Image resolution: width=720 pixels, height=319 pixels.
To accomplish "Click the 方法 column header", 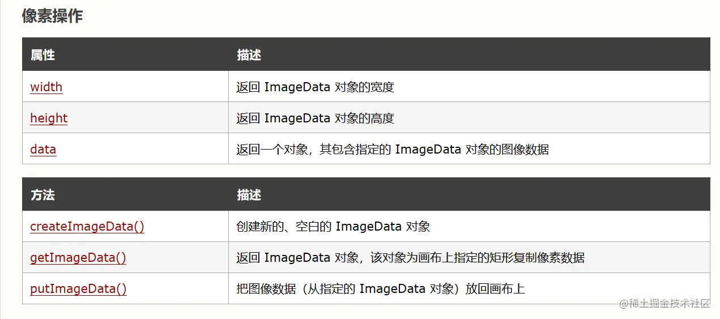I will point(42,195).
